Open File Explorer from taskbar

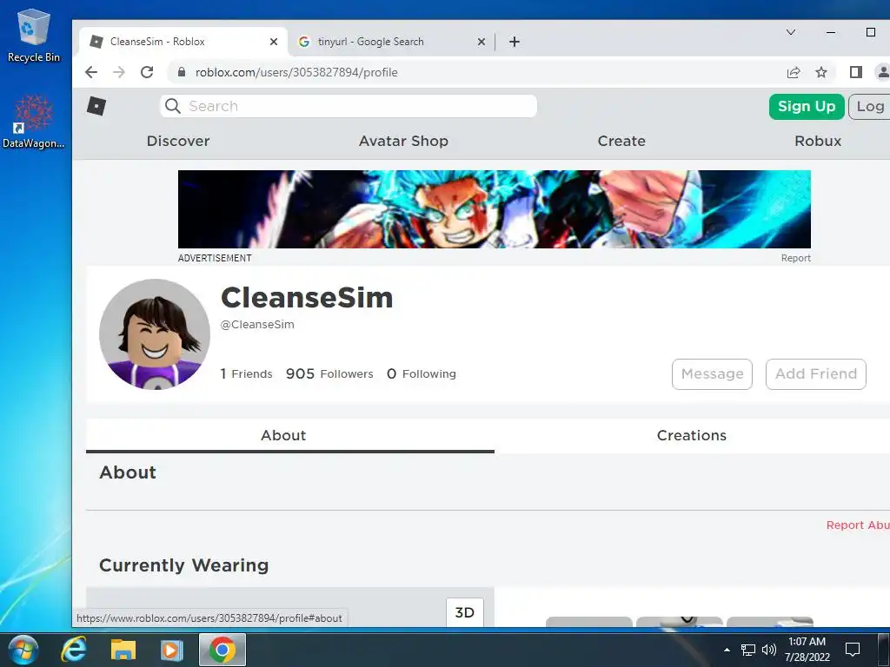click(123, 650)
